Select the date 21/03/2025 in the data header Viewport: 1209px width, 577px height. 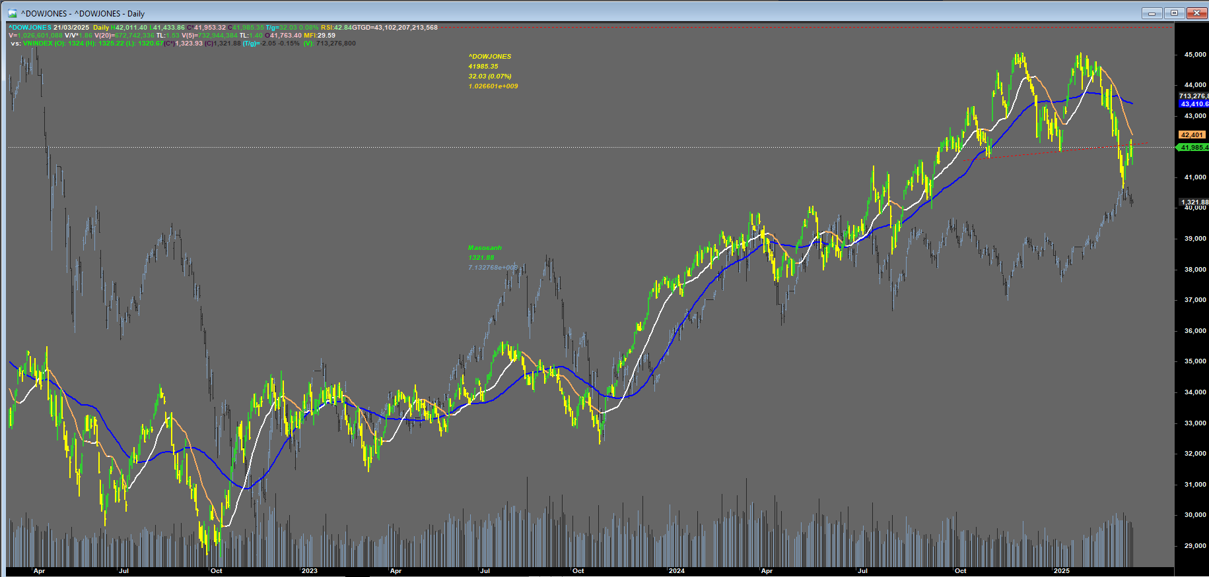tap(71, 28)
